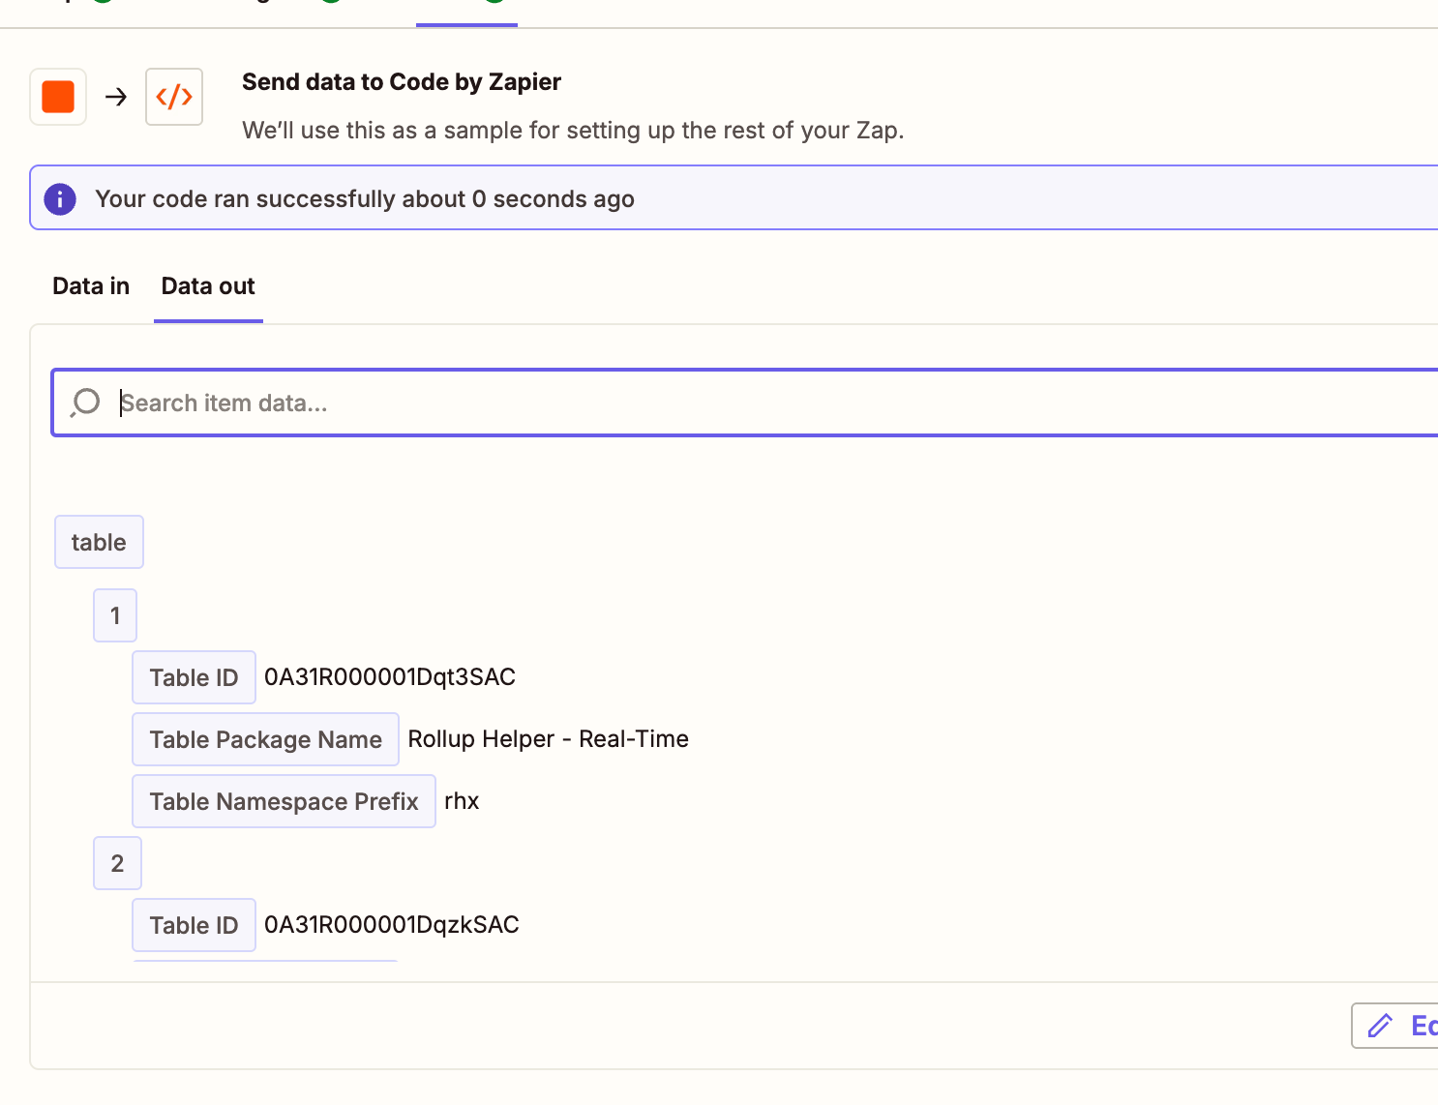Click the arrow between app icons
Screen dimensions: 1438x1105
(x=116, y=97)
